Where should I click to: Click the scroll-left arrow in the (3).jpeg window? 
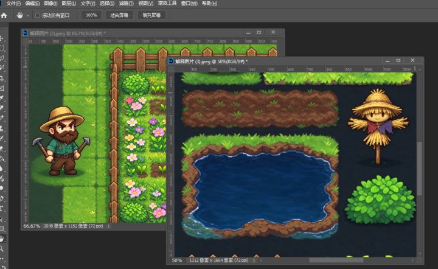coord(261,260)
